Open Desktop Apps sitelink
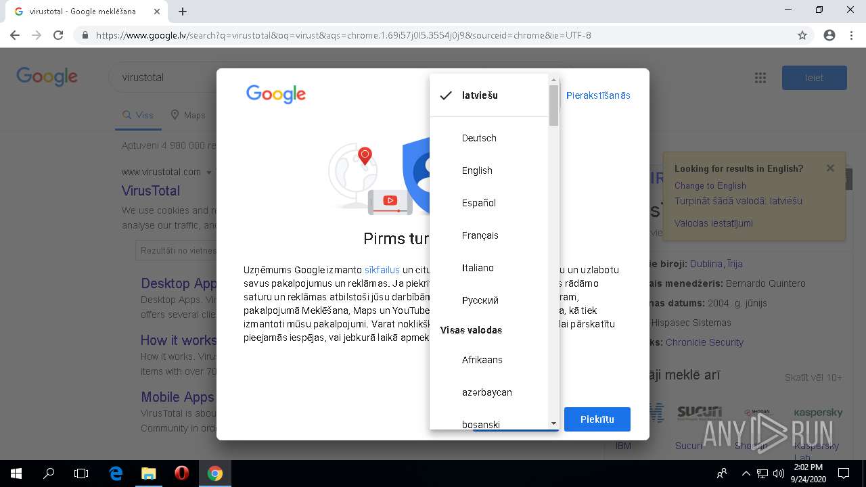This screenshot has height=487, width=866. tap(179, 283)
